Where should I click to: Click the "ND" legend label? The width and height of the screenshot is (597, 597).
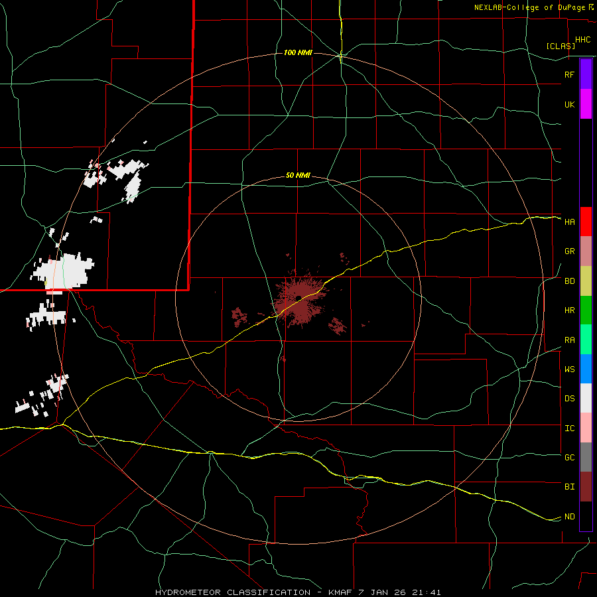[569, 517]
